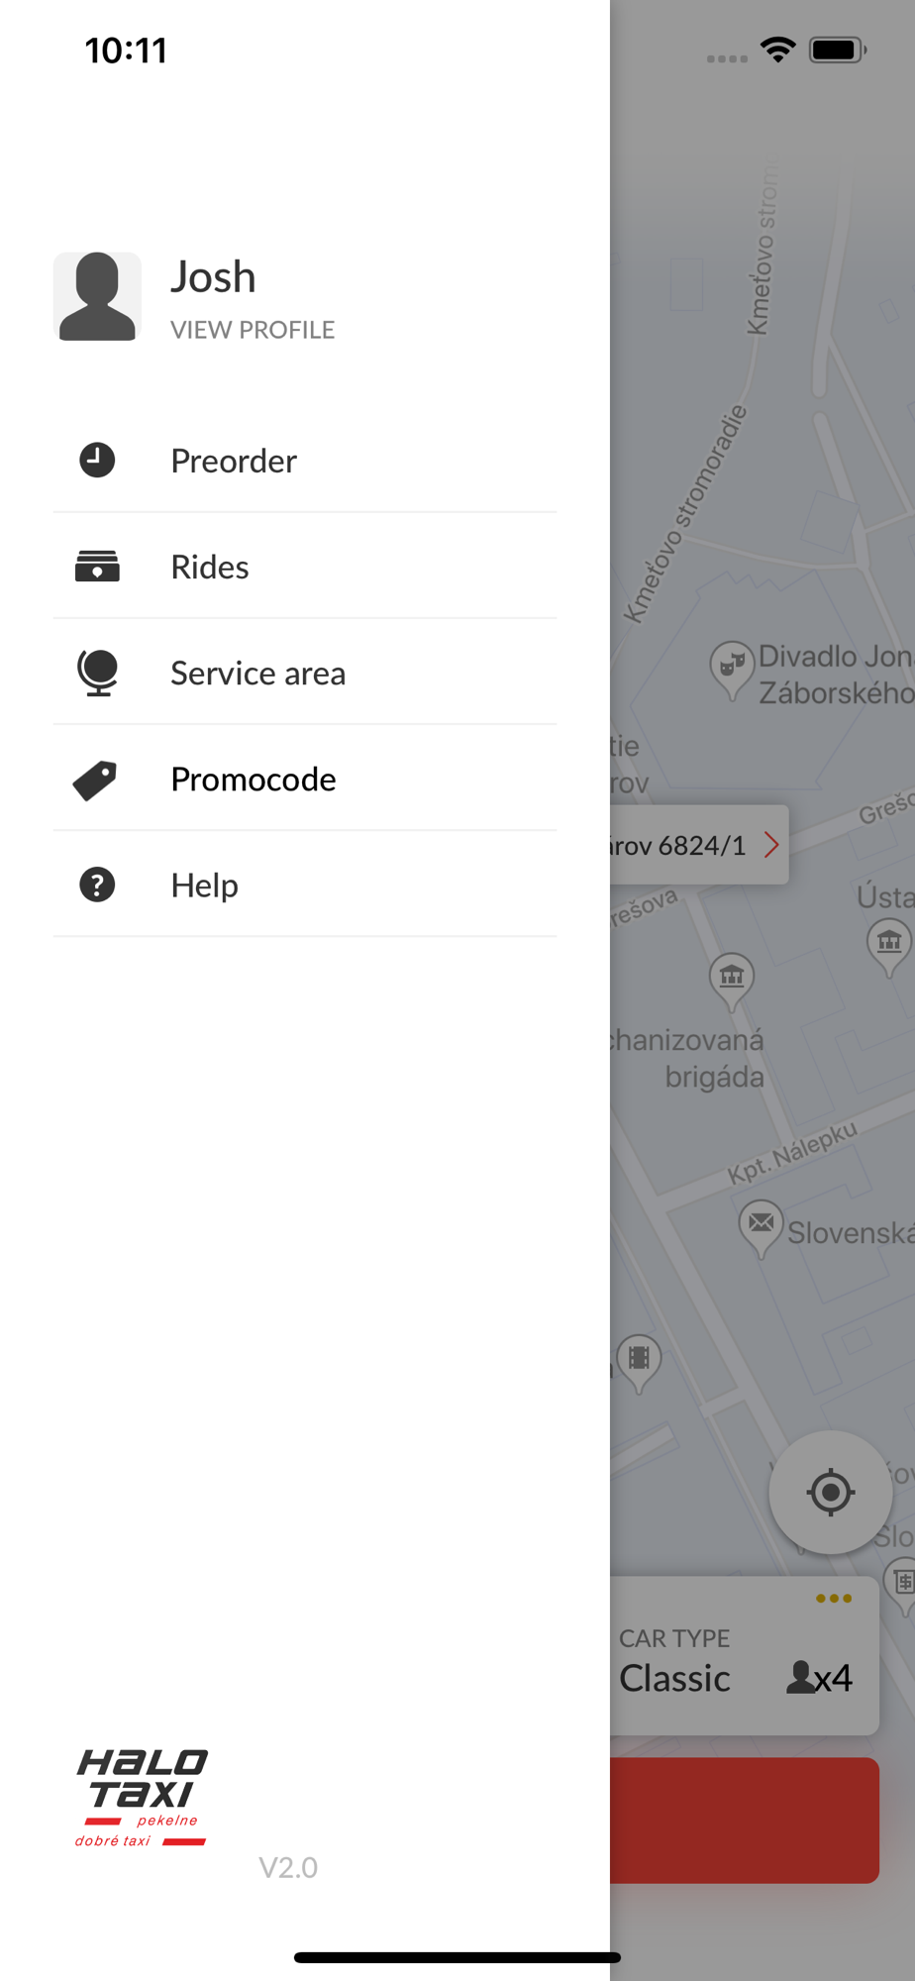Screen dimensions: 915x1981
Task: Tap the Help question mark icon
Action: (x=97, y=885)
